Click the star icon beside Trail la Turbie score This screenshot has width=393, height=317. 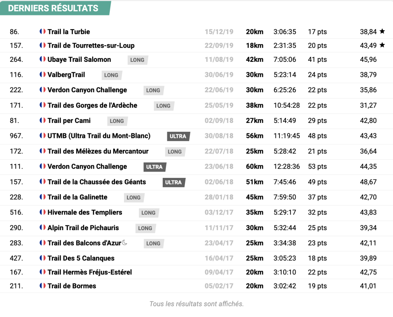[382, 32]
